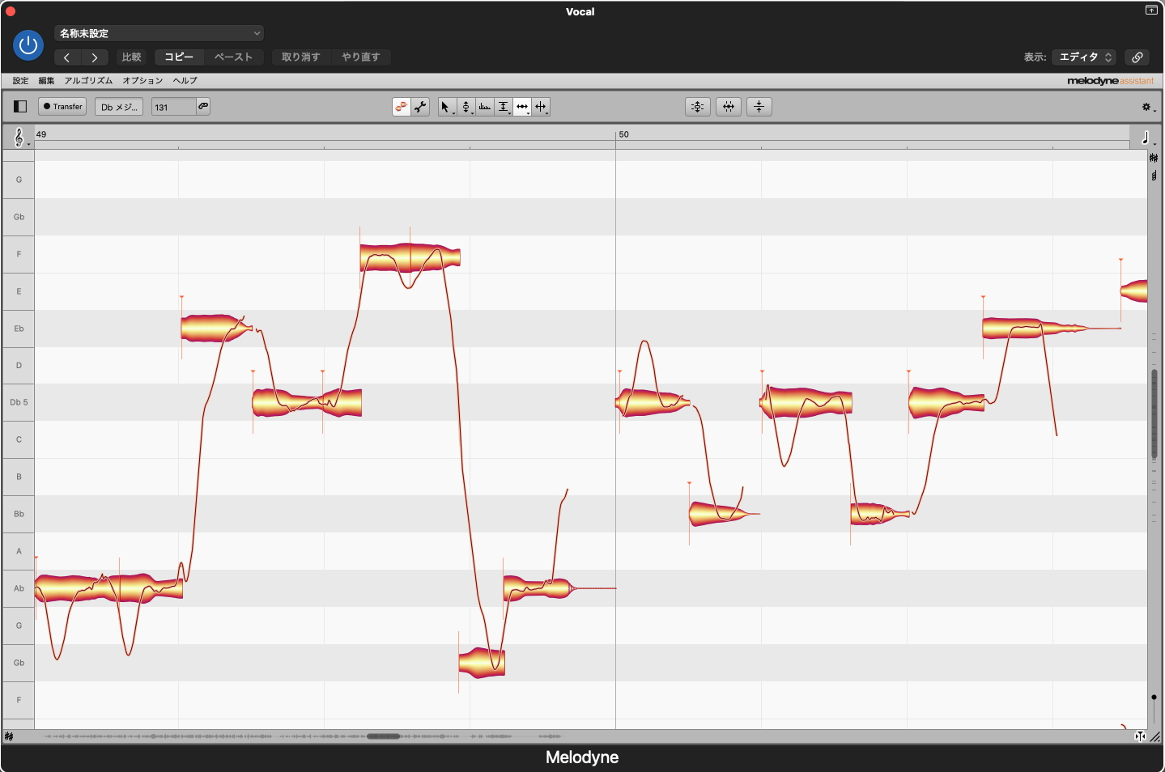The height and width of the screenshot is (772, 1165).
Task: Open the アルゴリズム menu
Action: [x=88, y=81]
